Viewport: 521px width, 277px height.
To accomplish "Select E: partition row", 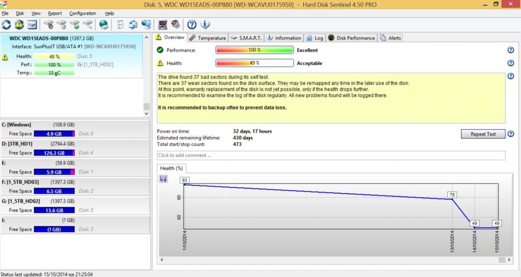I will click(75, 168).
